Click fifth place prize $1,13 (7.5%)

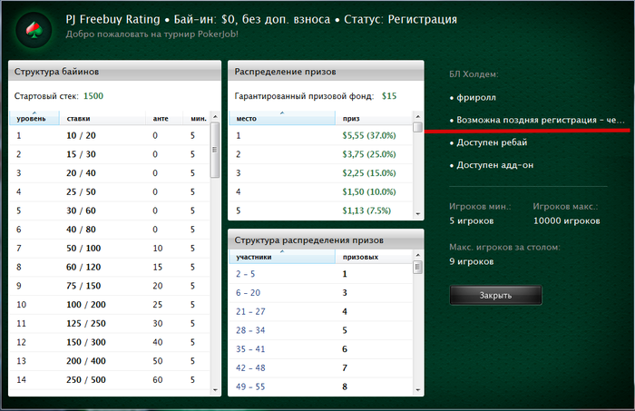[366, 210]
